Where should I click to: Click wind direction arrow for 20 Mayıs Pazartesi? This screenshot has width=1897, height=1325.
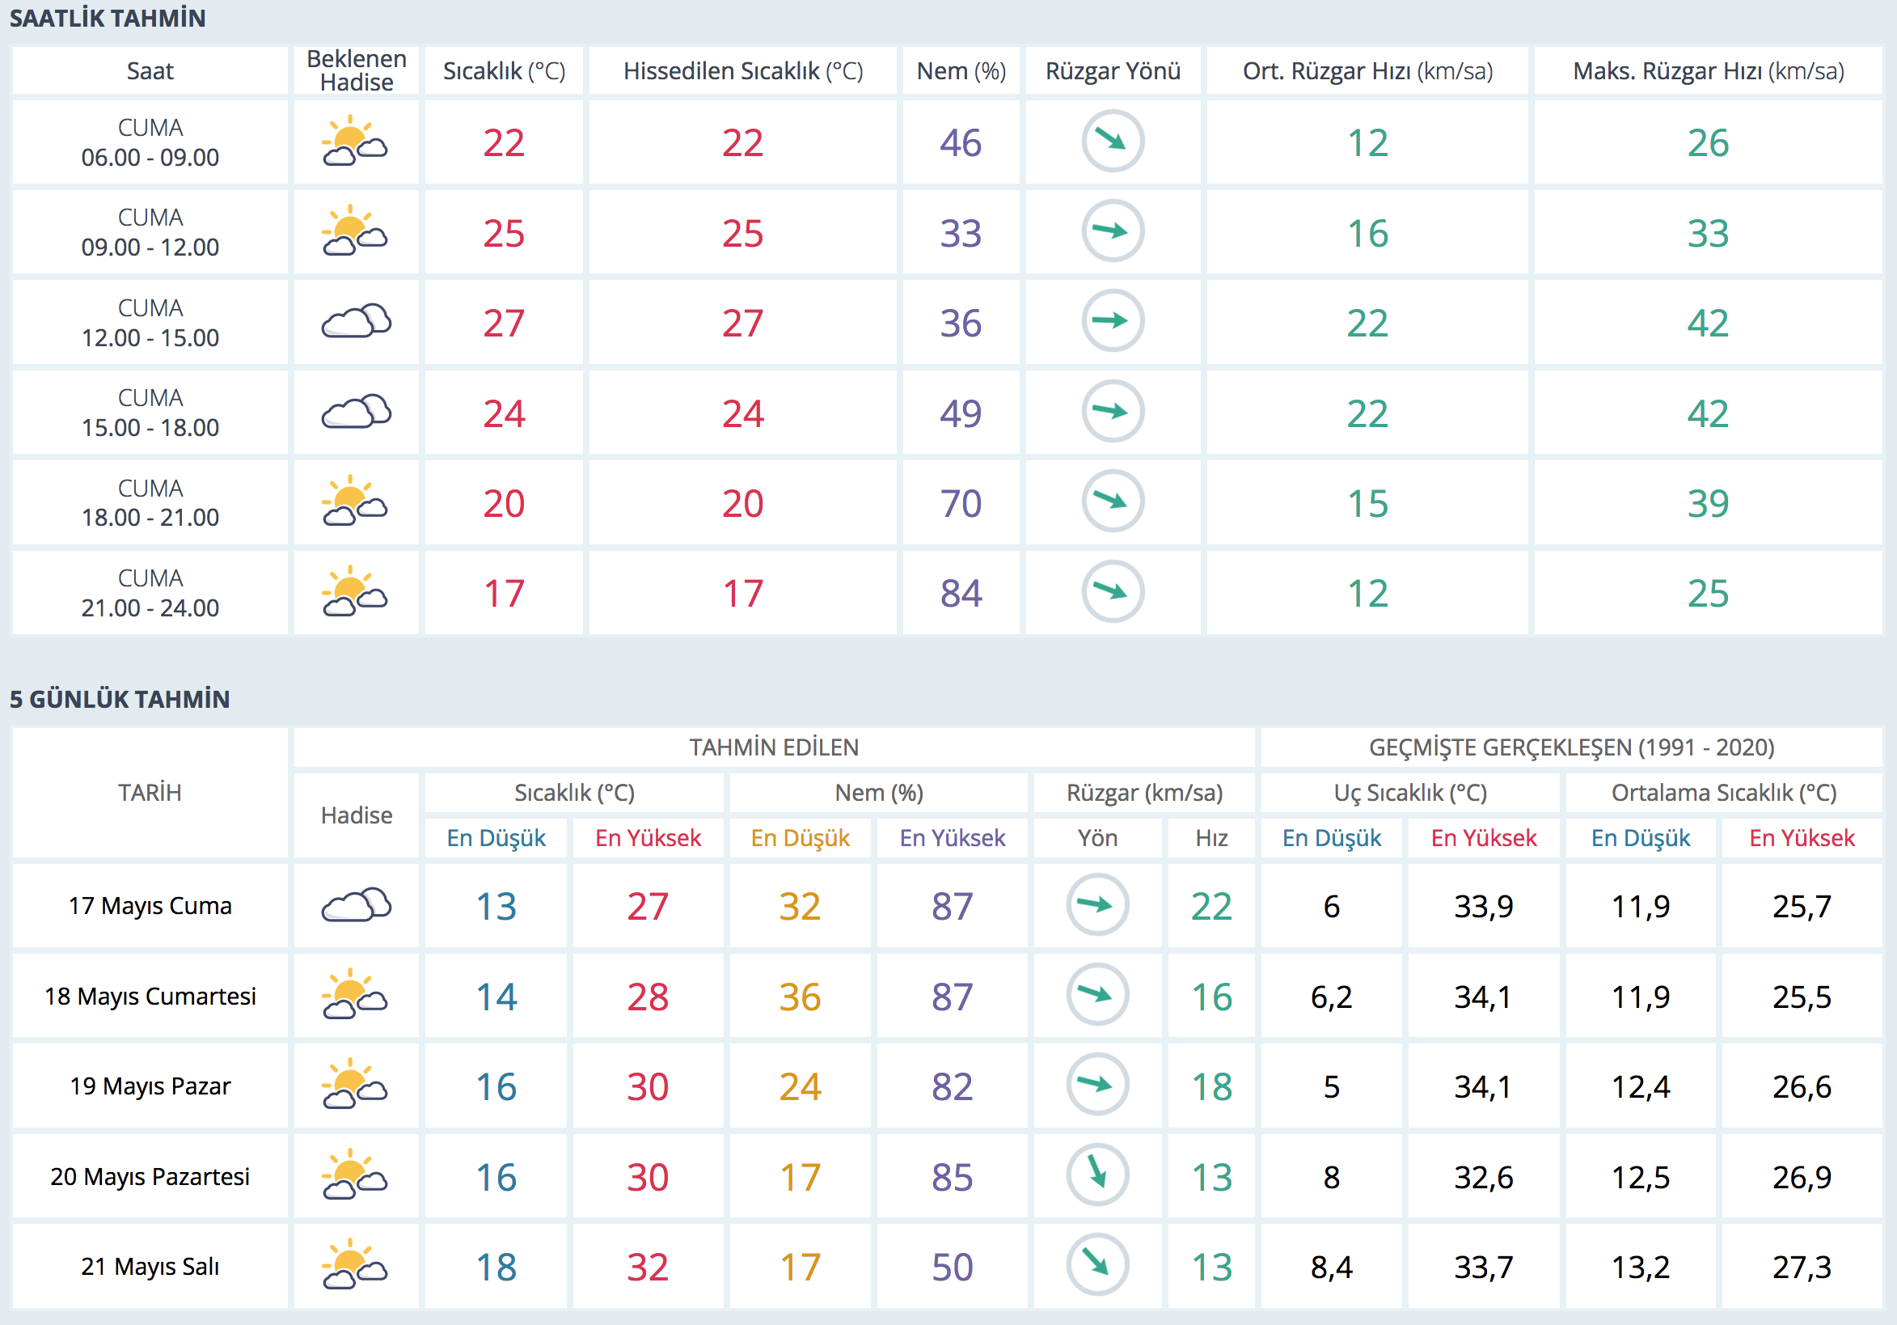pos(1097,1175)
